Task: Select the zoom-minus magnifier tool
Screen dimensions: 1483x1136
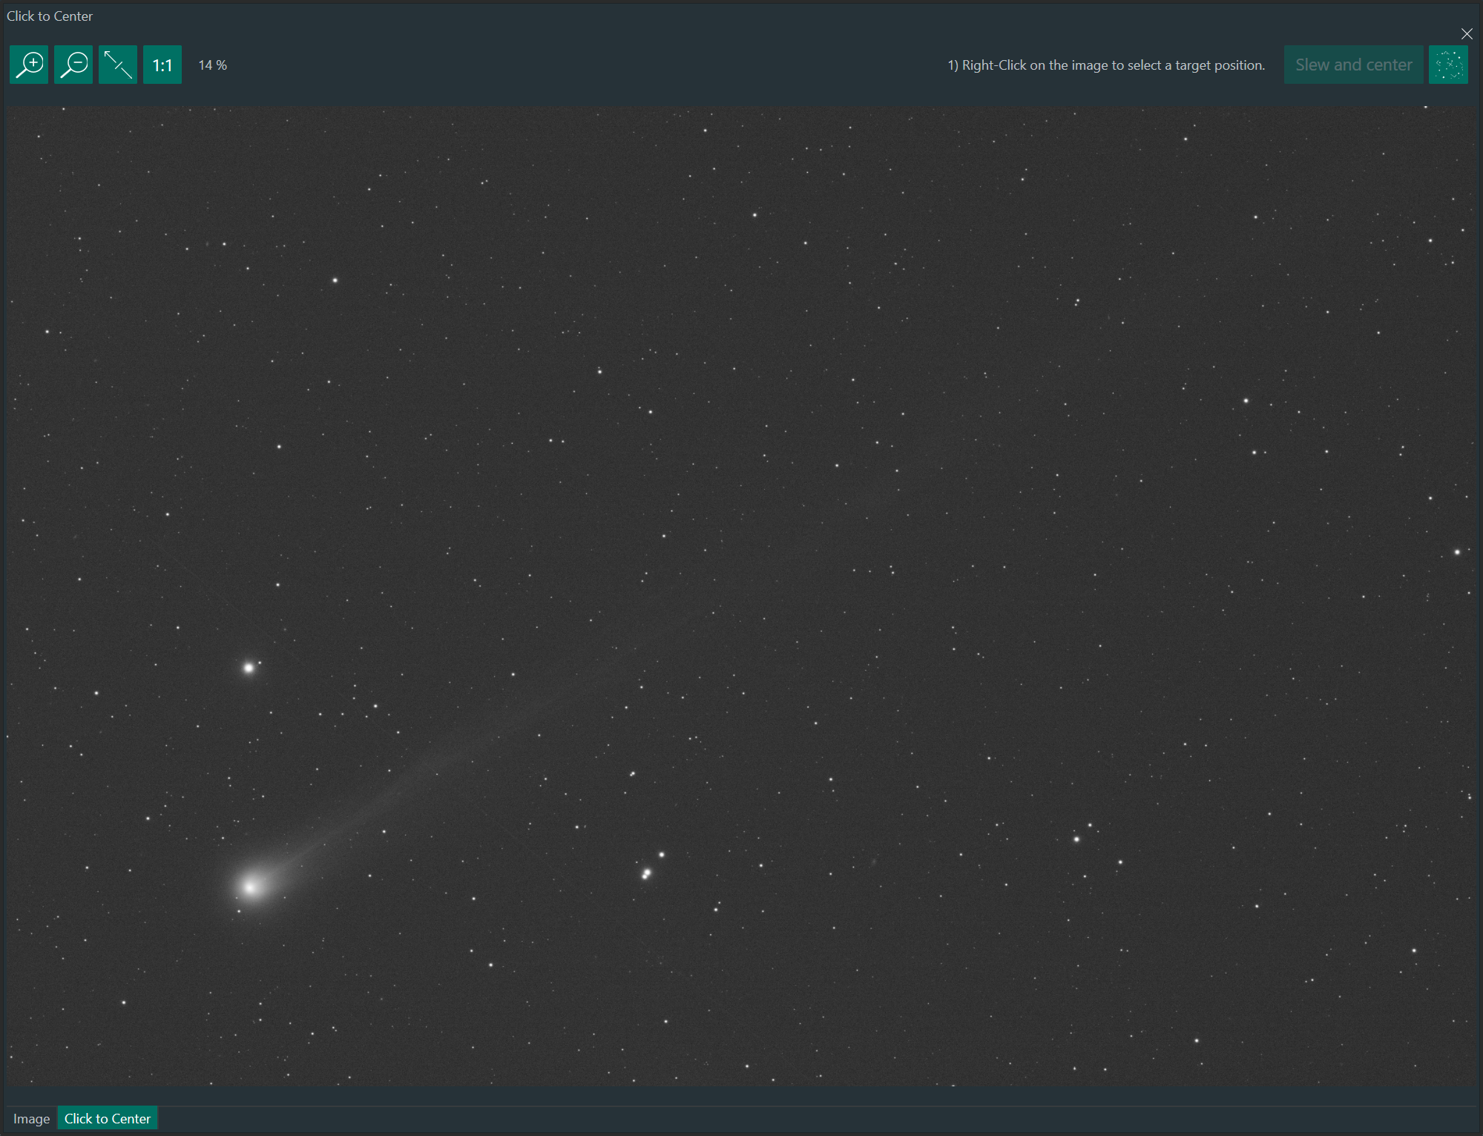Action: [x=73, y=65]
